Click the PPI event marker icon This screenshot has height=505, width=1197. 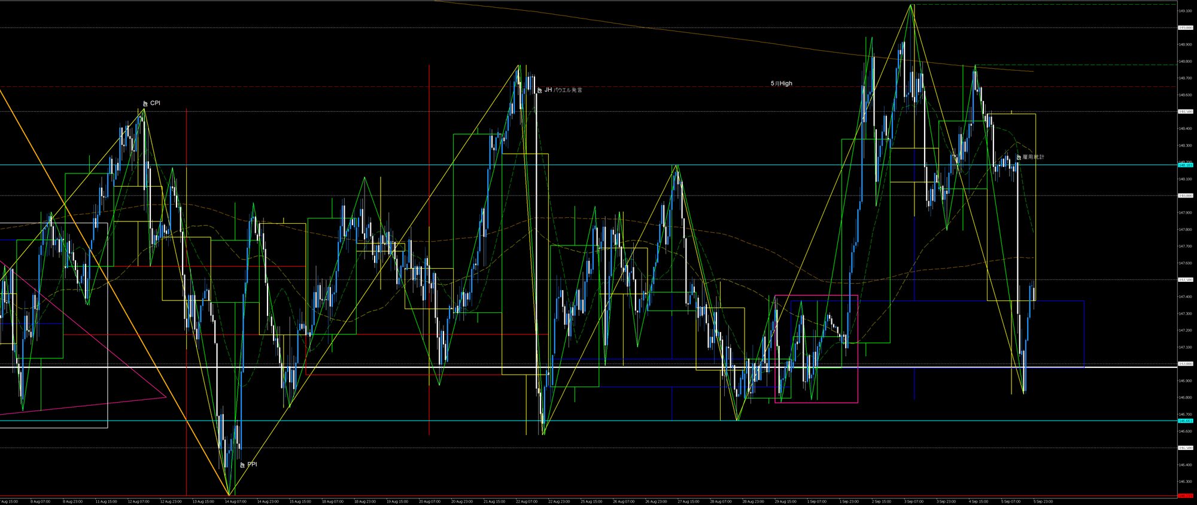(x=242, y=465)
